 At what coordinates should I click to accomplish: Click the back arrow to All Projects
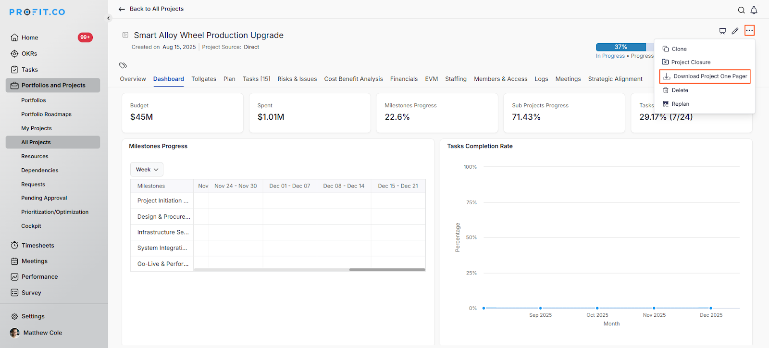(x=122, y=9)
